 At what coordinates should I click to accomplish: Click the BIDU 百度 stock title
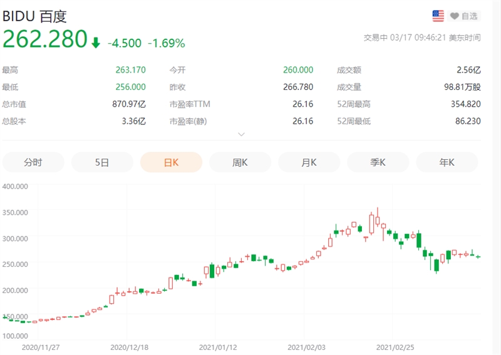34,17
